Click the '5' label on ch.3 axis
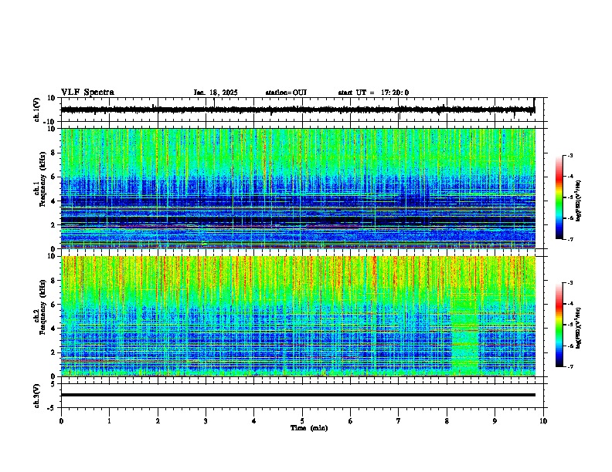The image size is (612, 472). point(54,384)
